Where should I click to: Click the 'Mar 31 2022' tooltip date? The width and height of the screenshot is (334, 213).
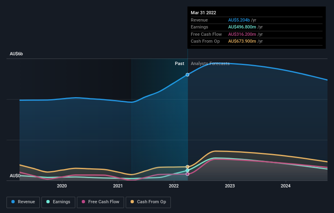tap(203, 13)
